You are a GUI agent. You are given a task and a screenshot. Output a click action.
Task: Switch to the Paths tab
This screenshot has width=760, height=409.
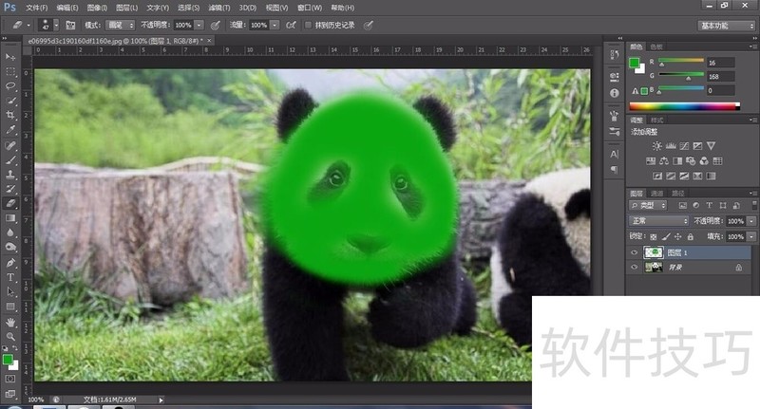pos(677,194)
